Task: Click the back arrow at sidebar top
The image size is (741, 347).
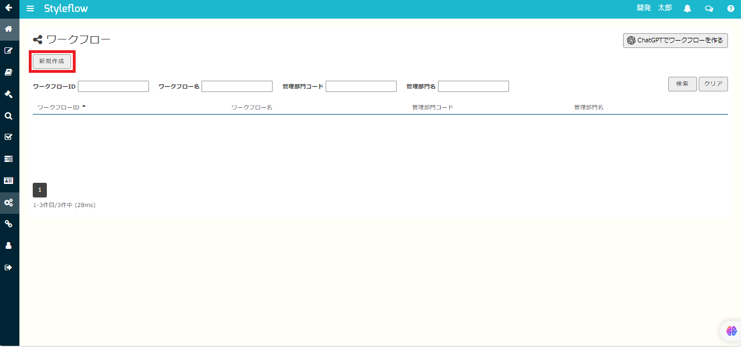Action: click(x=8, y=8)
